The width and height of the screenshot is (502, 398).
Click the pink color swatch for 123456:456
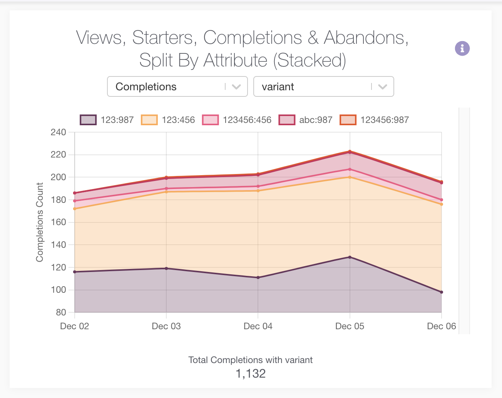[210, 119]
